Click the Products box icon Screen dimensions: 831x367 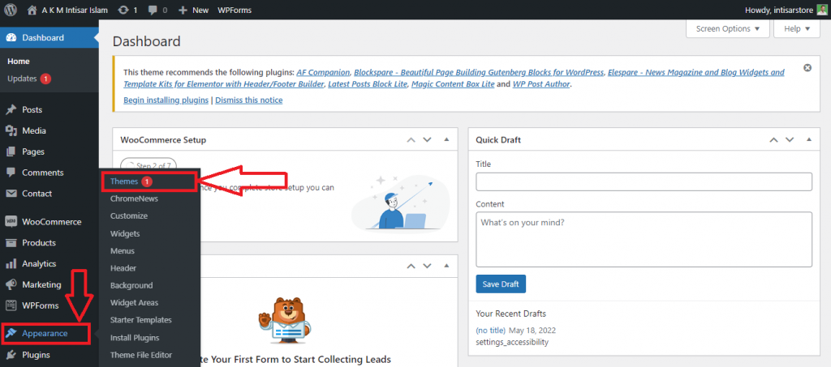pyautogui.click(x=11, y=243)
